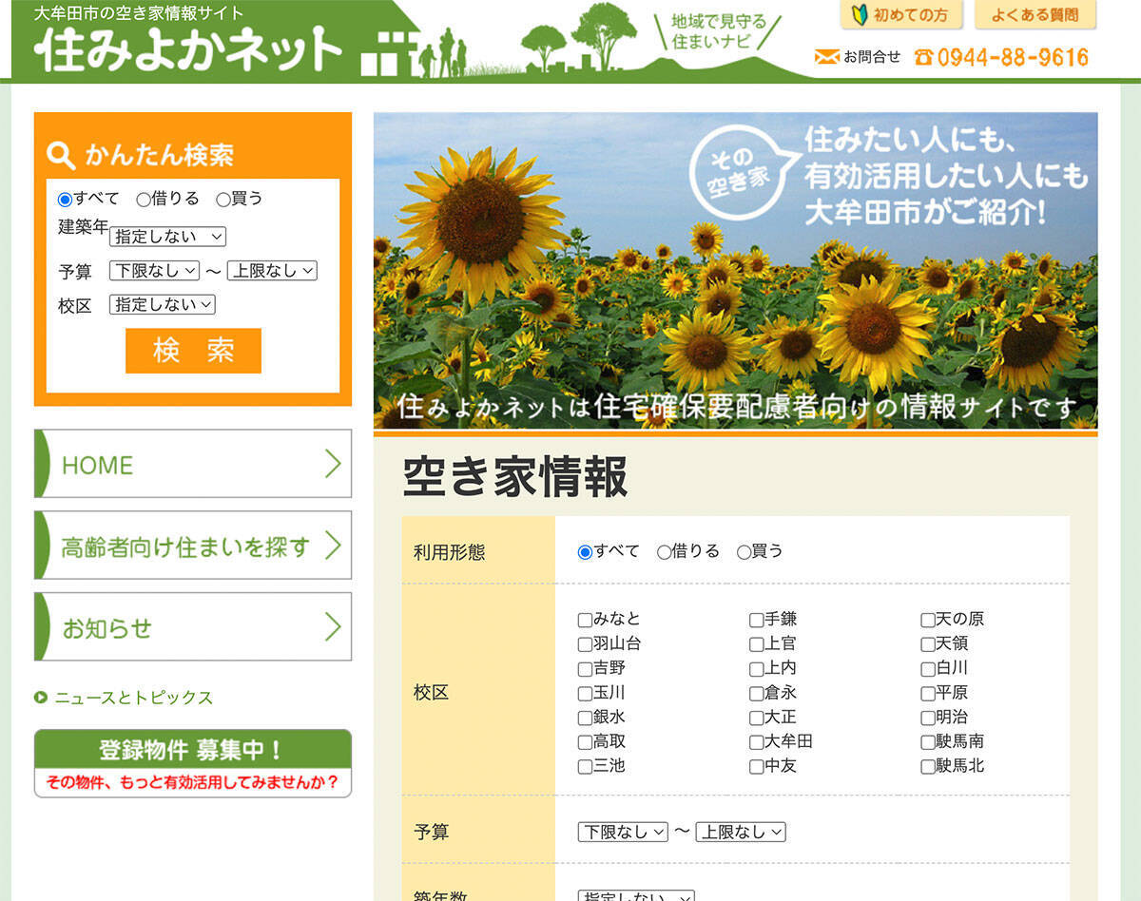This screenshot has height=901, width=1141.
Task: Click the green bullet by ニュースとトピックス
Action: tap(41, 698)
